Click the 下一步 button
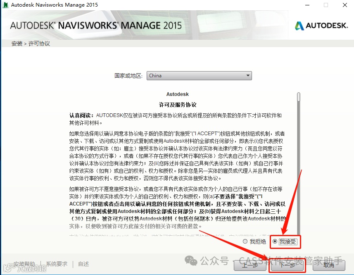This screenshot has height=275, width=354. pos(287,265)
